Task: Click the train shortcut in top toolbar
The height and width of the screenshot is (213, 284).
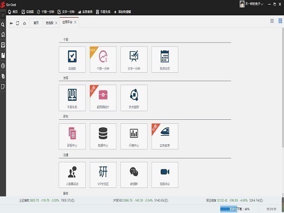Action: click(85, 12)
